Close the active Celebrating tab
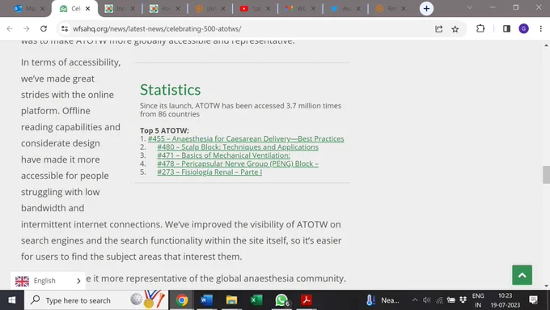 point(88,9)
